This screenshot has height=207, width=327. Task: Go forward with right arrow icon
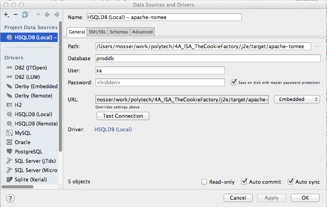(57, 14)
